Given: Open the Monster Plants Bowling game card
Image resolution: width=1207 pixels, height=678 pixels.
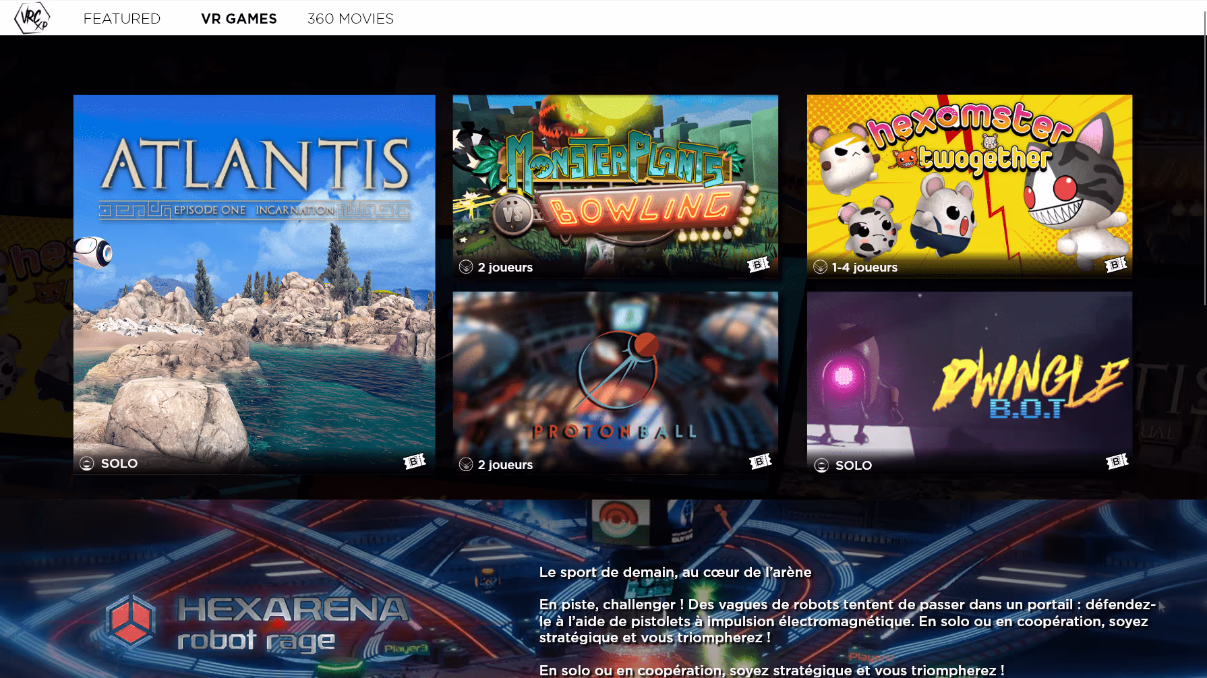Looking at the screenshot, I should (616, 186).
